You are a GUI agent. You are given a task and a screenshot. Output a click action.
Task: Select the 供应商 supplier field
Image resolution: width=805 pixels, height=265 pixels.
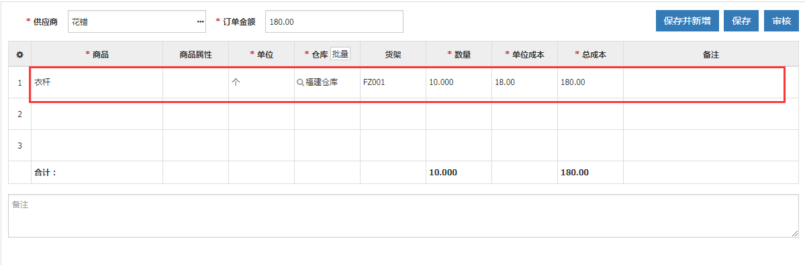click(x=136, y=21)
